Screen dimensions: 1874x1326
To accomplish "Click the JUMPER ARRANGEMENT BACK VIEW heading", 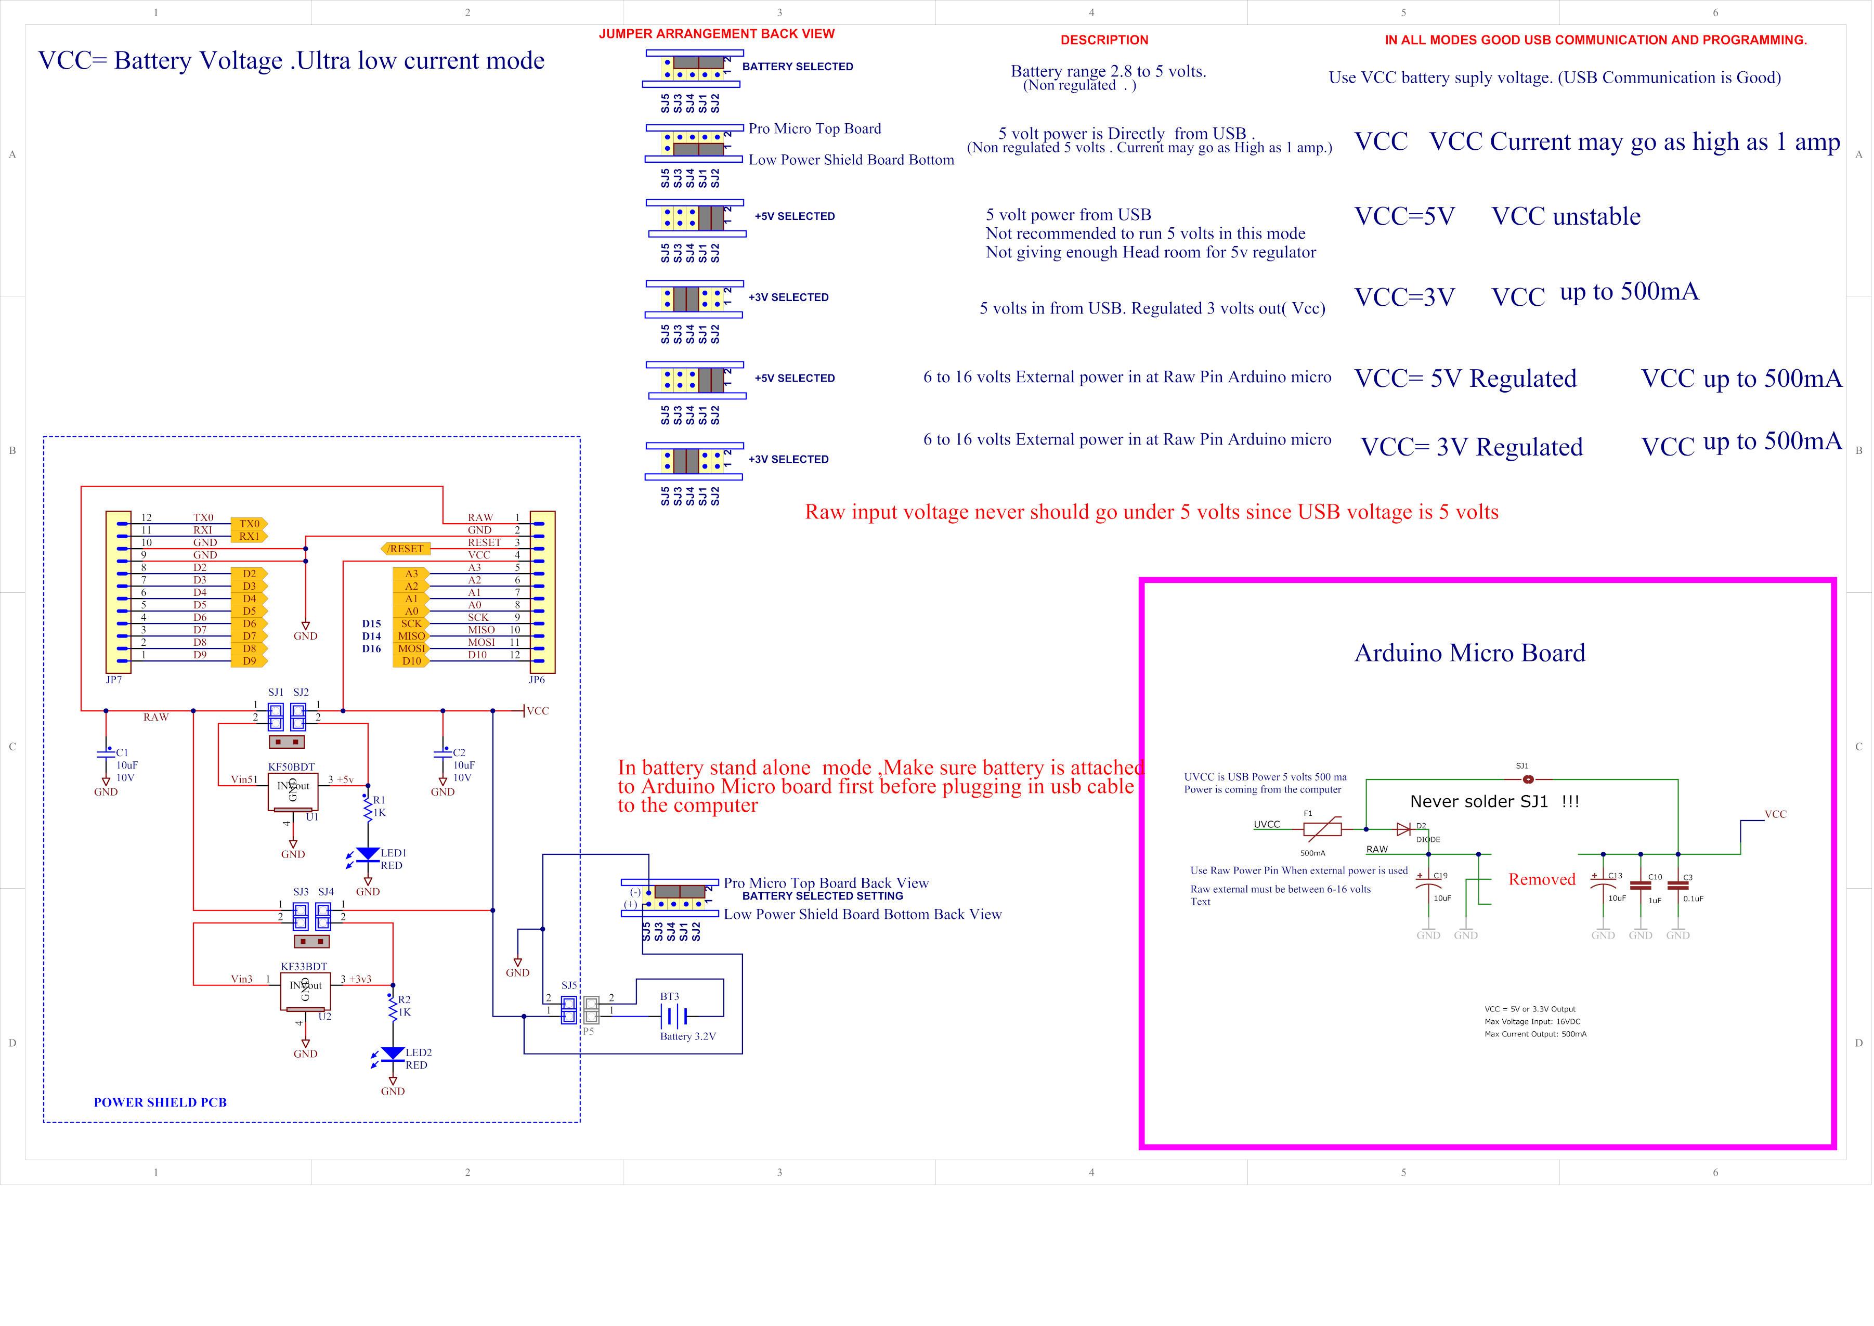I will pyautogui.click(x=716, y=33).
